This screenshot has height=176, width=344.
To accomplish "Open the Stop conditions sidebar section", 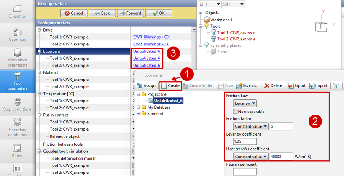I will [x=17, y=105].
